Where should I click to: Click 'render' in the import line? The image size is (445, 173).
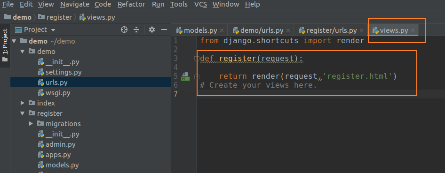click(x=350, y=41)
